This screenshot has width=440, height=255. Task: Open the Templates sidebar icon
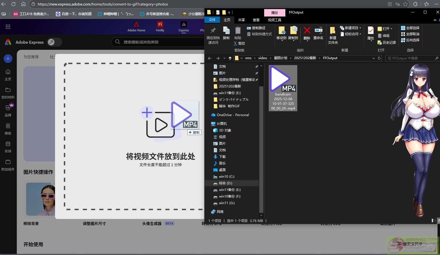click(x=8, y=126)
